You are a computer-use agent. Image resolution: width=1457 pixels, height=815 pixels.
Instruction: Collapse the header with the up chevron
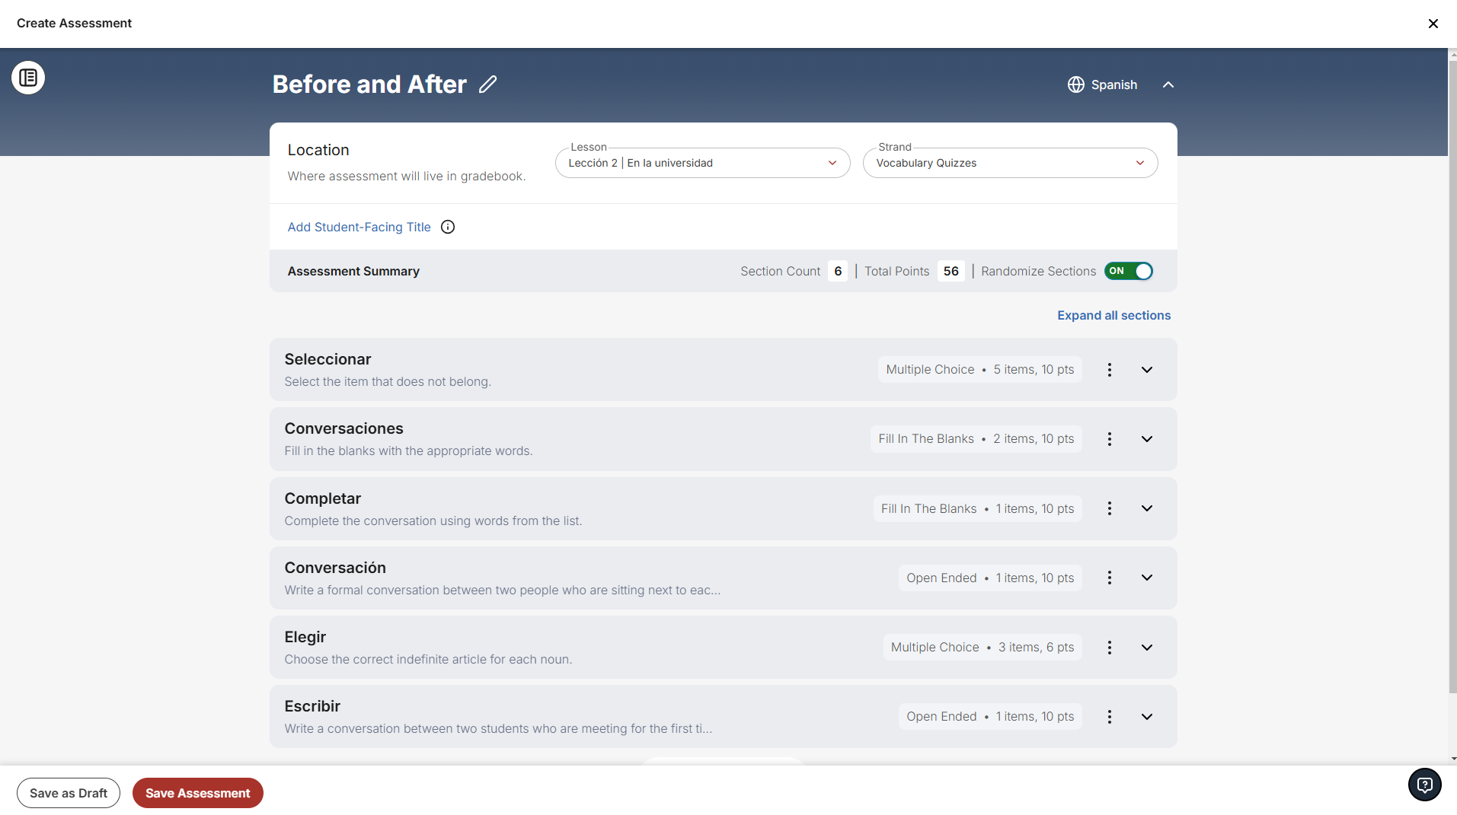tap(1168, 84)
